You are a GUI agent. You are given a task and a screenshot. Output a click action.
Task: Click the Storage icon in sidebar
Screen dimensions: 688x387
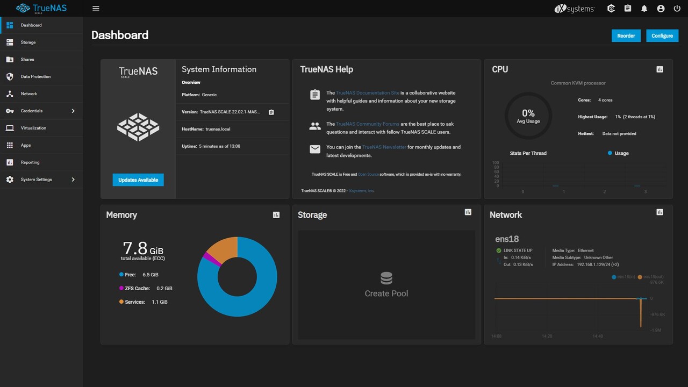tap(10, 42)
